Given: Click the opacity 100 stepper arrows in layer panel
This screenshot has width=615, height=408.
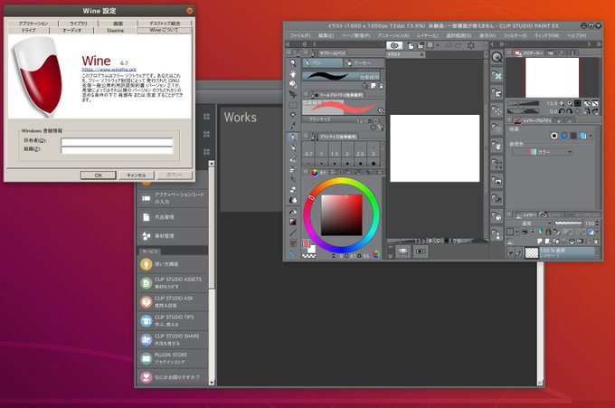Looking at the screenshot, I should pos(598,223).
